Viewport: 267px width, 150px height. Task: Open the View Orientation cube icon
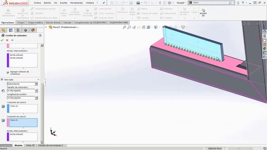tap(149, 27)
